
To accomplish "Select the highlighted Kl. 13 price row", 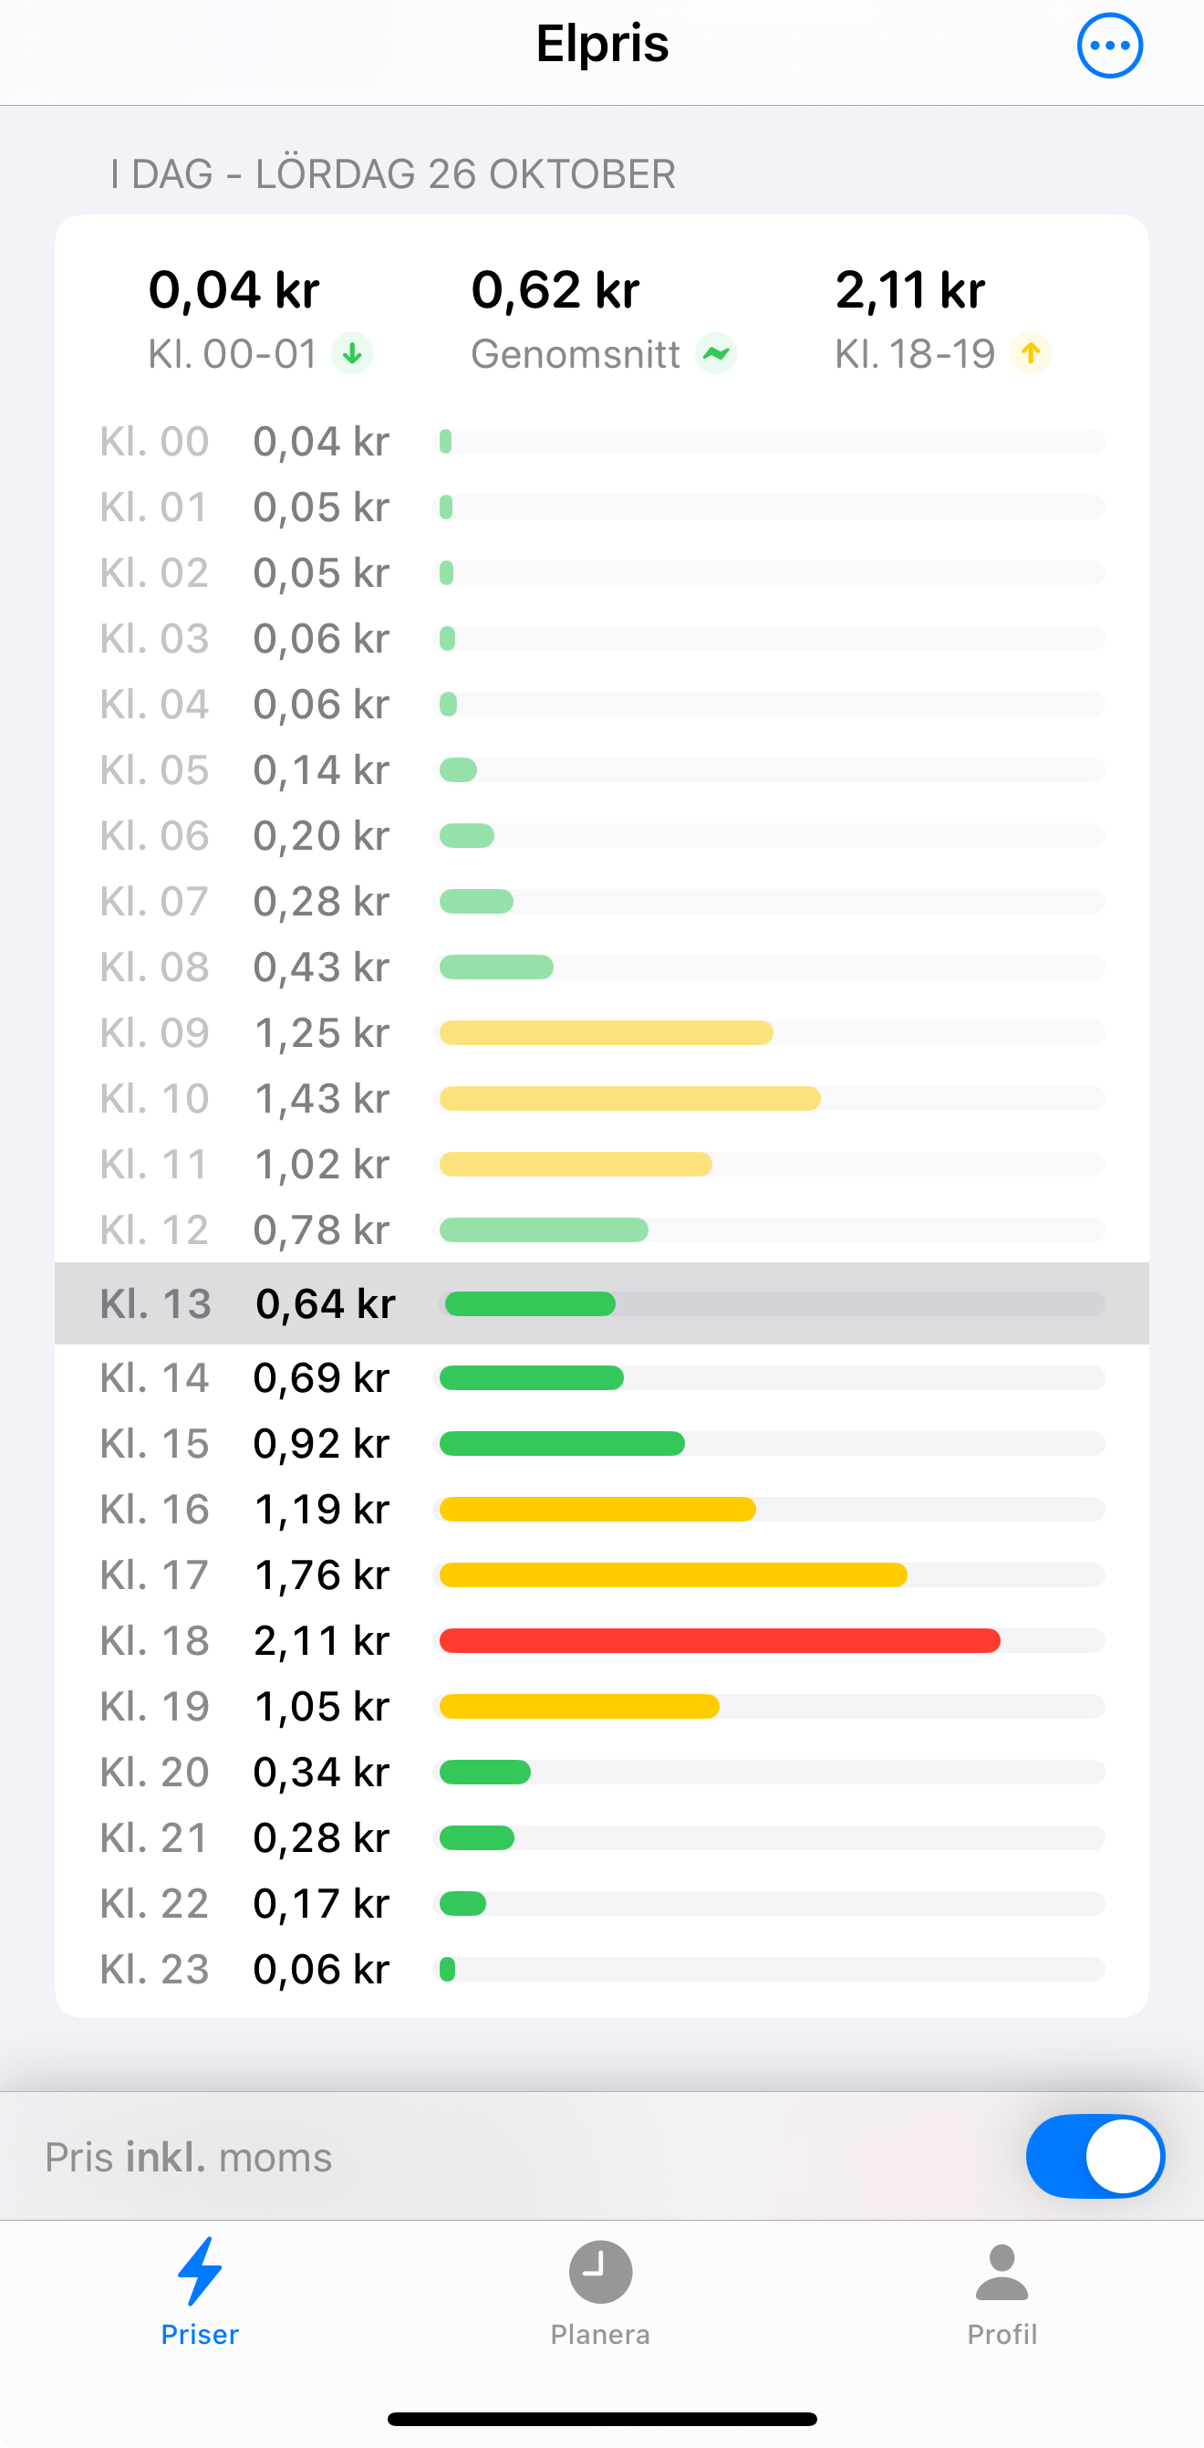I will coord(602,1302).
